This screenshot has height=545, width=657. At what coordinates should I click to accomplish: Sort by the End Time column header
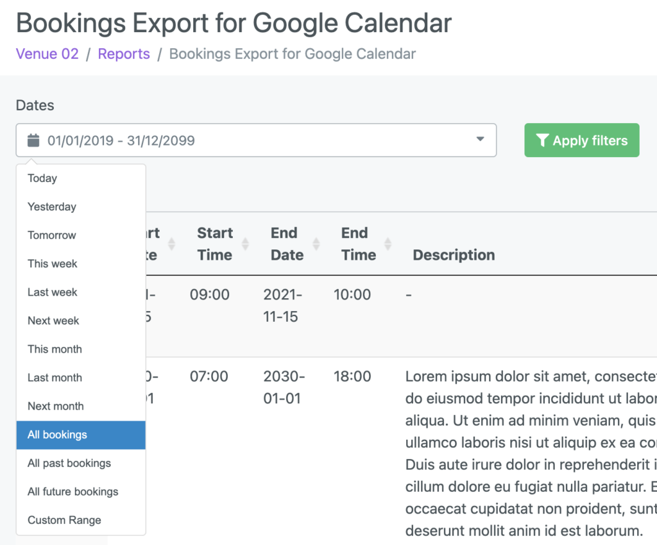pos(359,244)
